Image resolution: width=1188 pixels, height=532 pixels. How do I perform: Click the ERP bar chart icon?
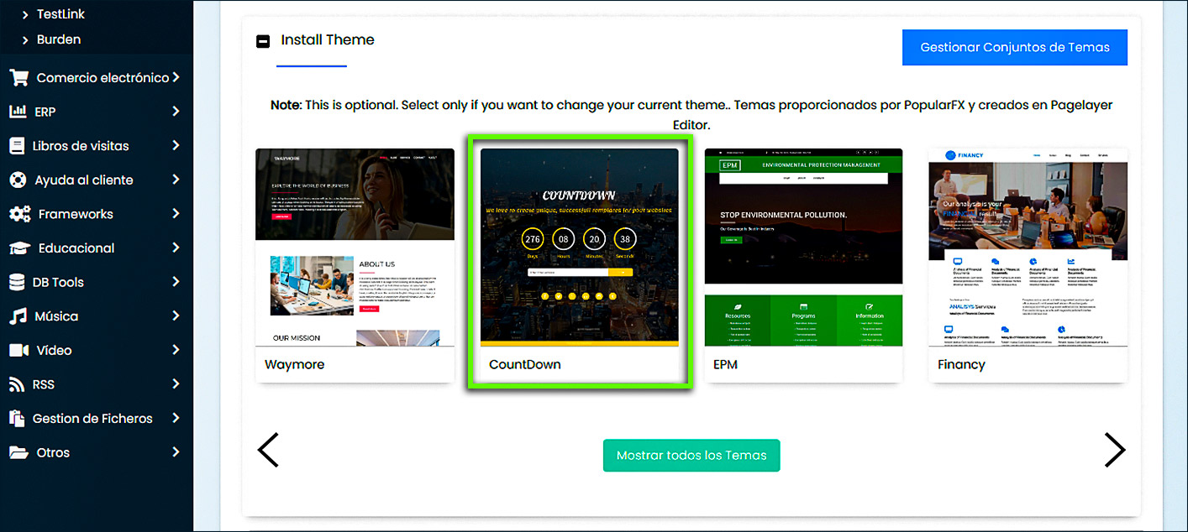18,112
